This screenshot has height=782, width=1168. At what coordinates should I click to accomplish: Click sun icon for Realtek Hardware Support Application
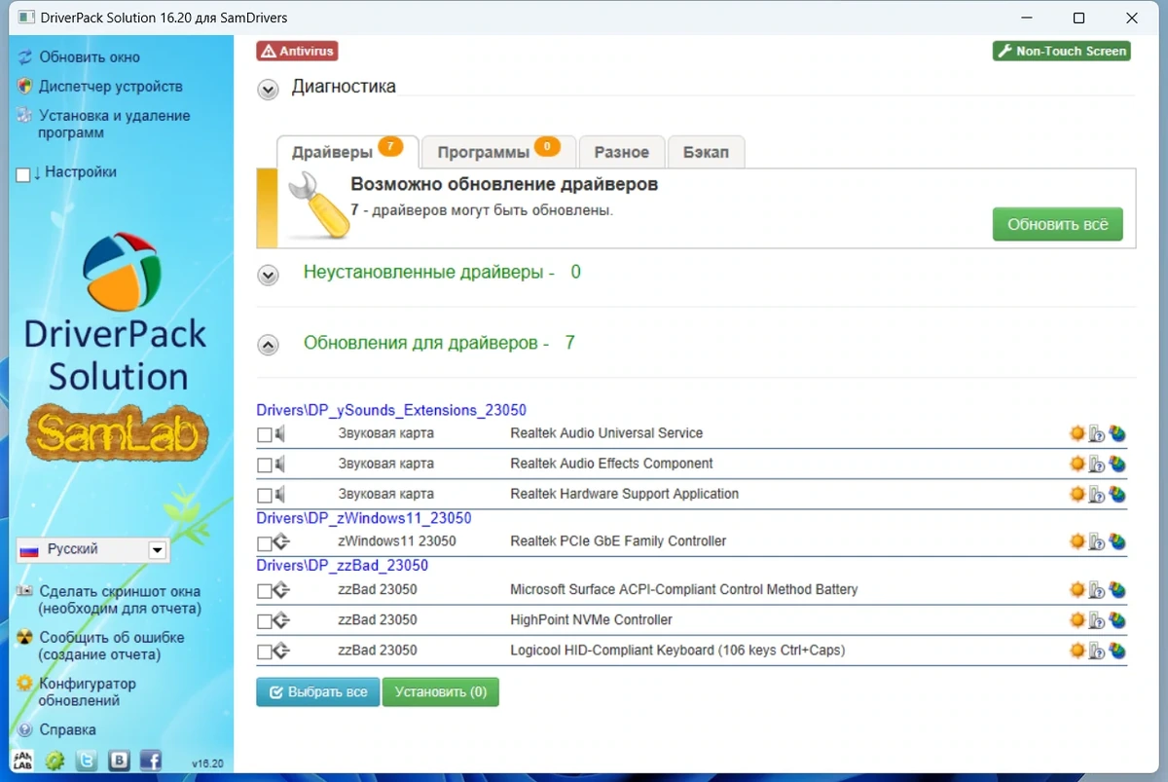[x=1077, y=494]
